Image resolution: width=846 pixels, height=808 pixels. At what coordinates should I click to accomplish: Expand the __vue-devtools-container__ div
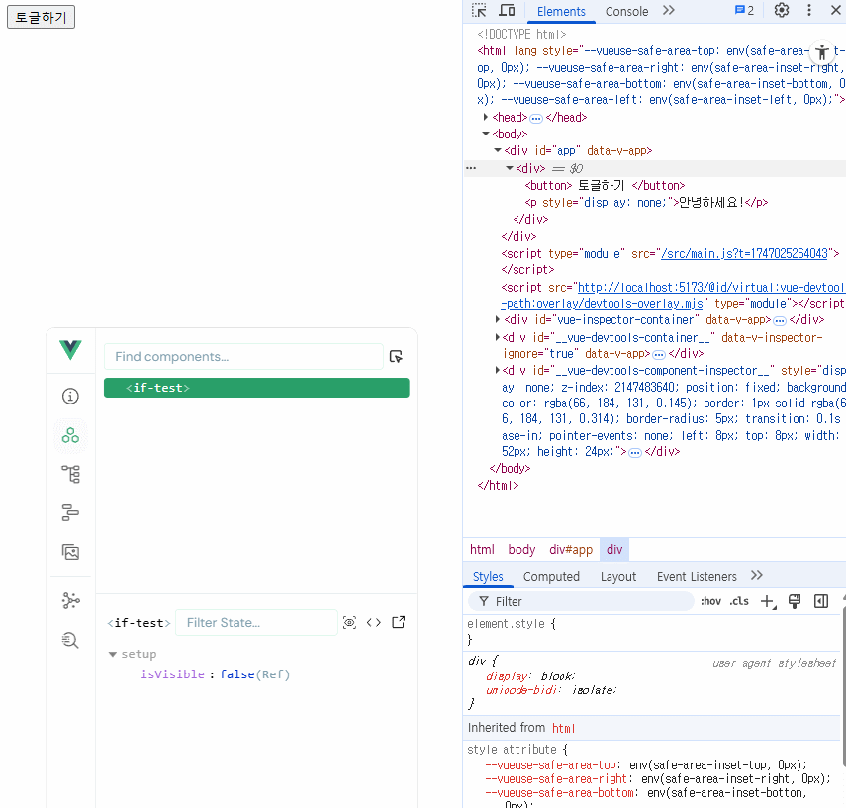(x=498, y=337)
